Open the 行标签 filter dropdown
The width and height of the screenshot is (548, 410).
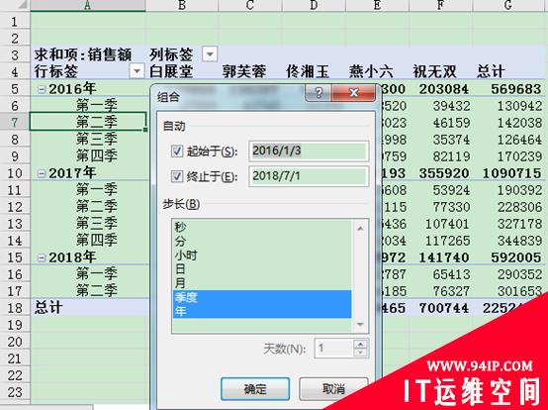[x=137, y=71]
